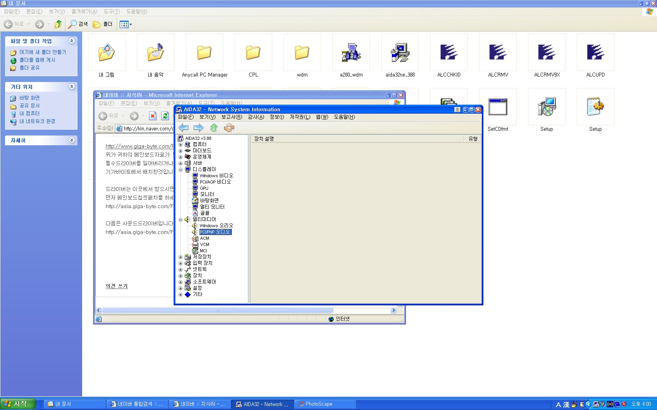Screen dimensions: 657x410
Task: Click the www.giga-byte.com link in Internet Explorer
Action: click(x=139, y=146)
